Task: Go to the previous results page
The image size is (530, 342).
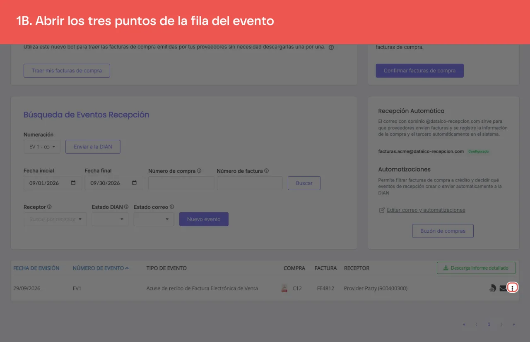Action: pos(476,324)
